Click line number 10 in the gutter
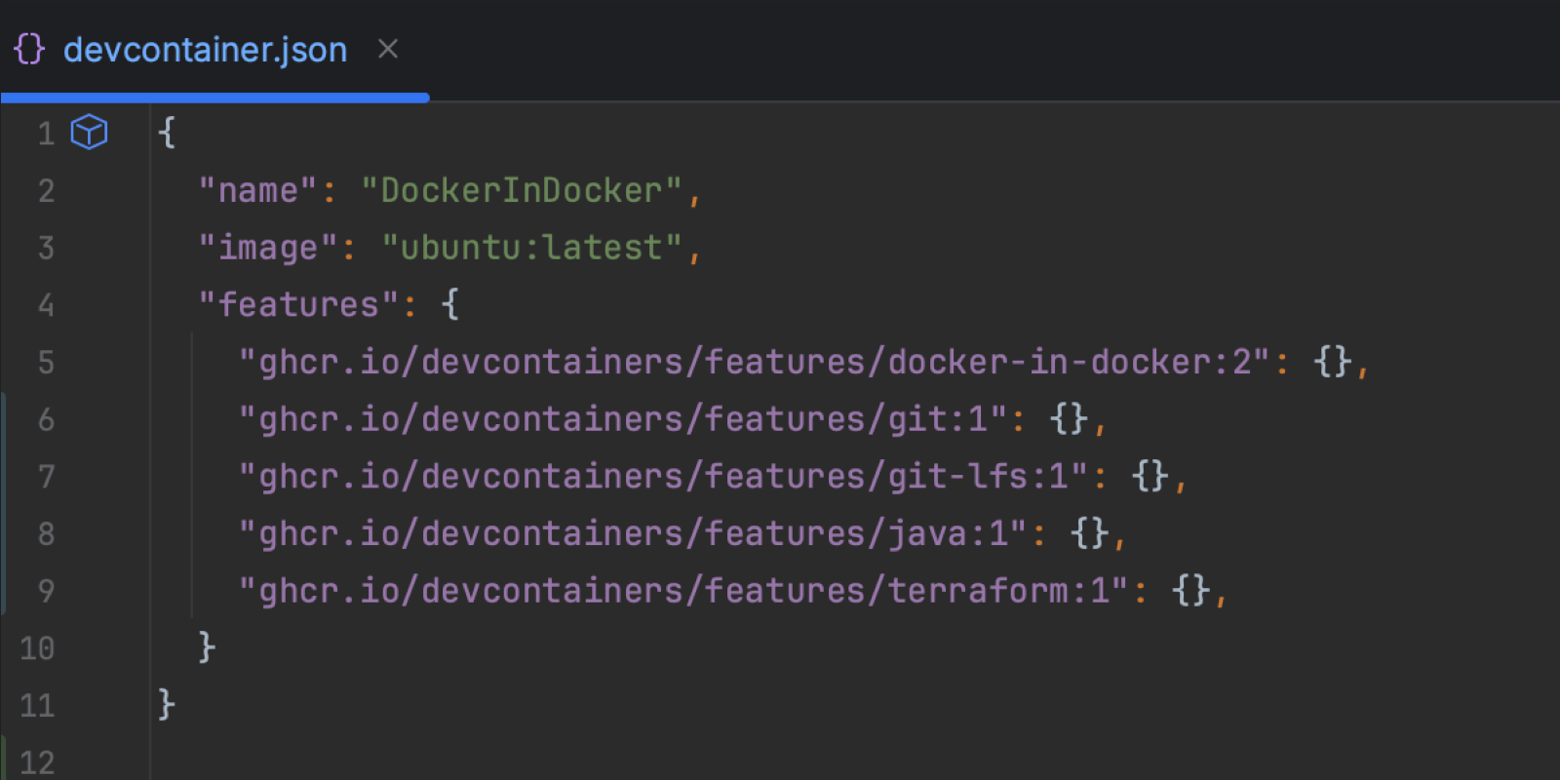 click(37, 648)
